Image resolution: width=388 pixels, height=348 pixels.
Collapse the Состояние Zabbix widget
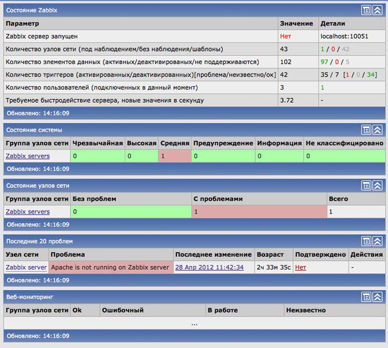378,10
